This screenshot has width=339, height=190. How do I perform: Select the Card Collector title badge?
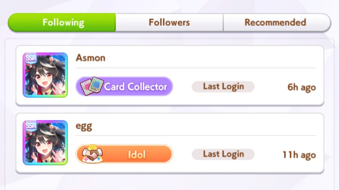[x=124, y=86]
